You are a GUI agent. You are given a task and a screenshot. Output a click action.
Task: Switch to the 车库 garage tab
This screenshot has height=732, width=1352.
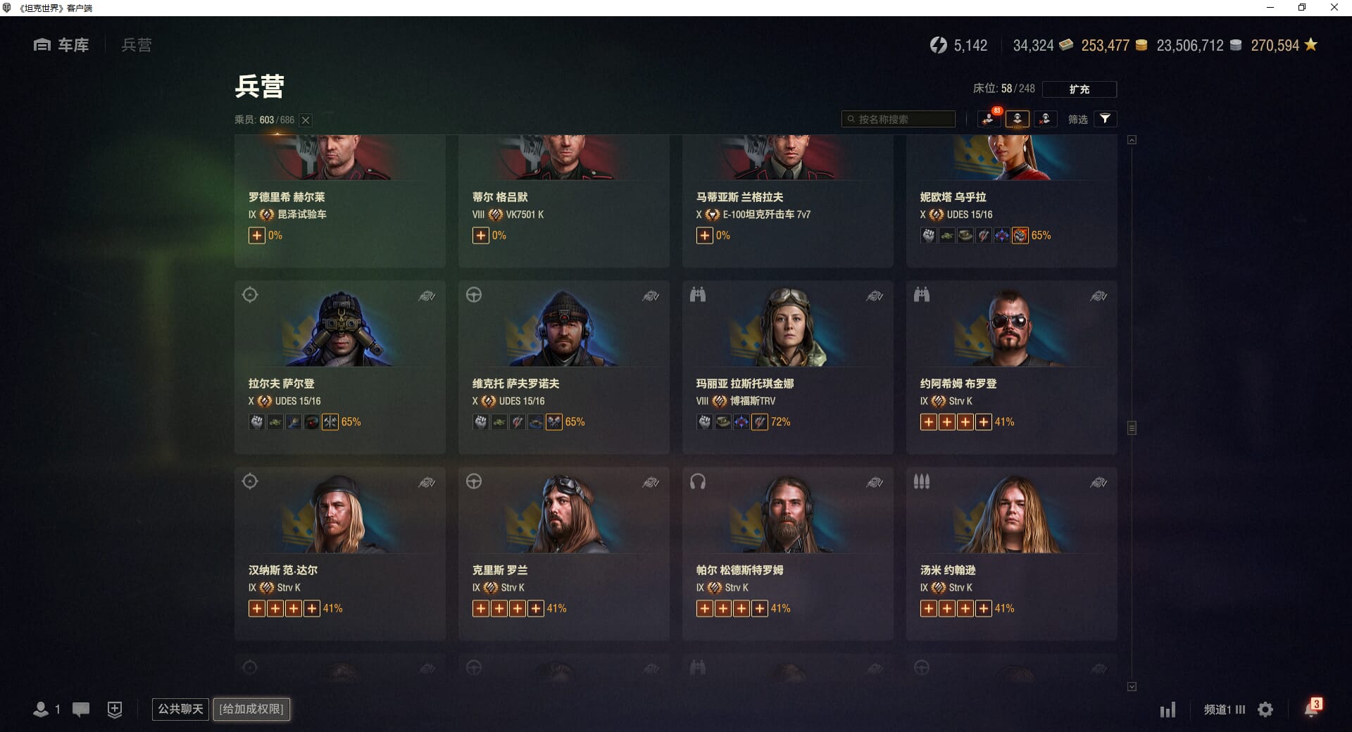61,45
